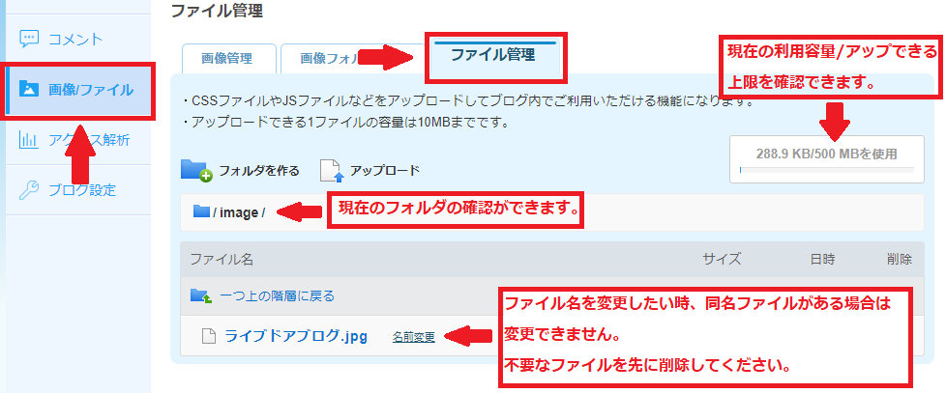Click the アクセス解析 bar chart icon
946x393 pixels.
pos(29,140)
